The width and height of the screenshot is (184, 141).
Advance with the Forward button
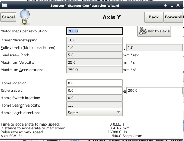point(173,17)
